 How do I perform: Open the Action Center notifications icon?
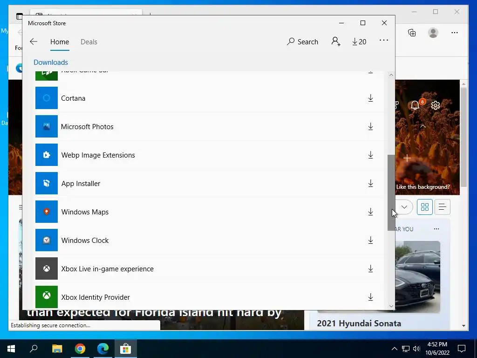[x=462, y=349]
